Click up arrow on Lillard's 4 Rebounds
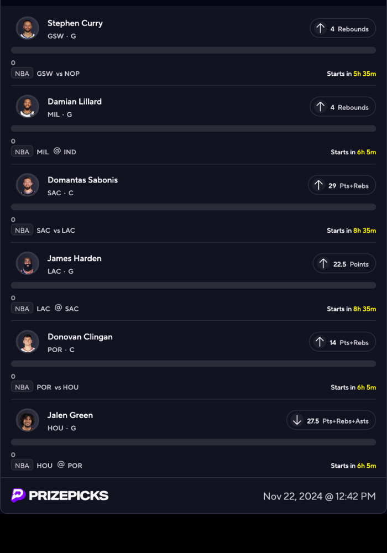 click(x=320, y=107)
